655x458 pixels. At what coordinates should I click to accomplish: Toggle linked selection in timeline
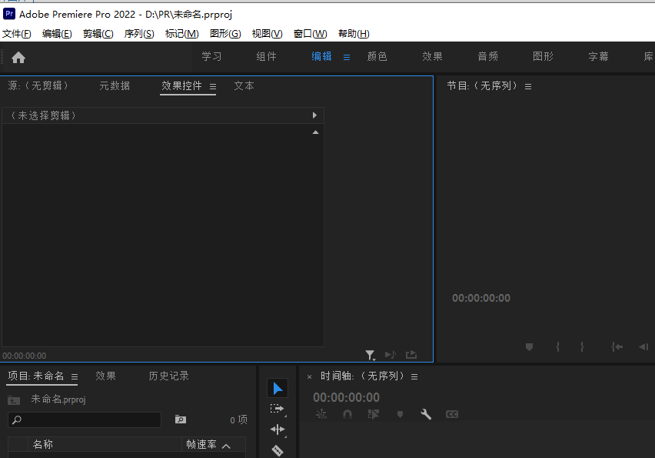pyautogui.click(x=374, y=414)
